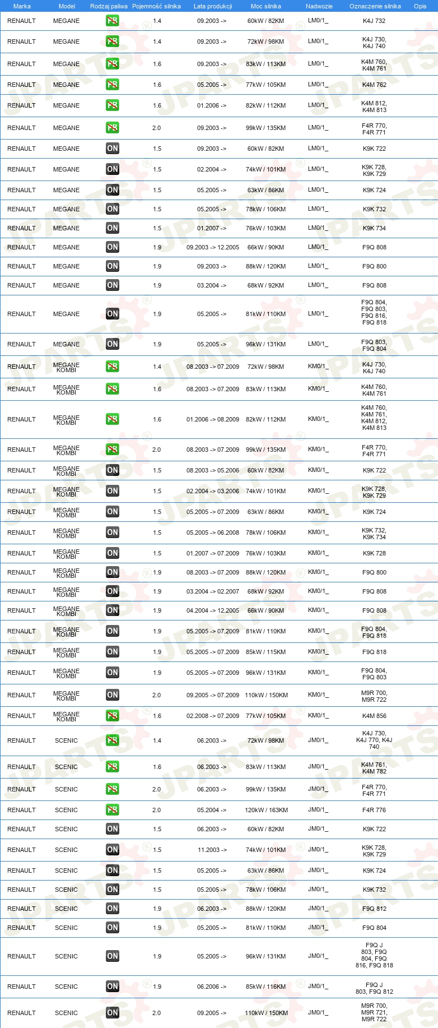This screenshot has height=1028, width=438.
Task: Click the K9K 732, K9K 734 cell
Action: point(374,534)
